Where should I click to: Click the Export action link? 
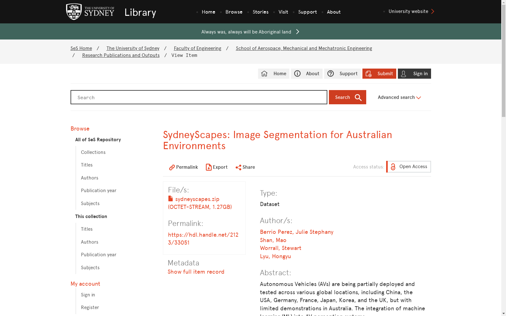[x=217, y=167]
